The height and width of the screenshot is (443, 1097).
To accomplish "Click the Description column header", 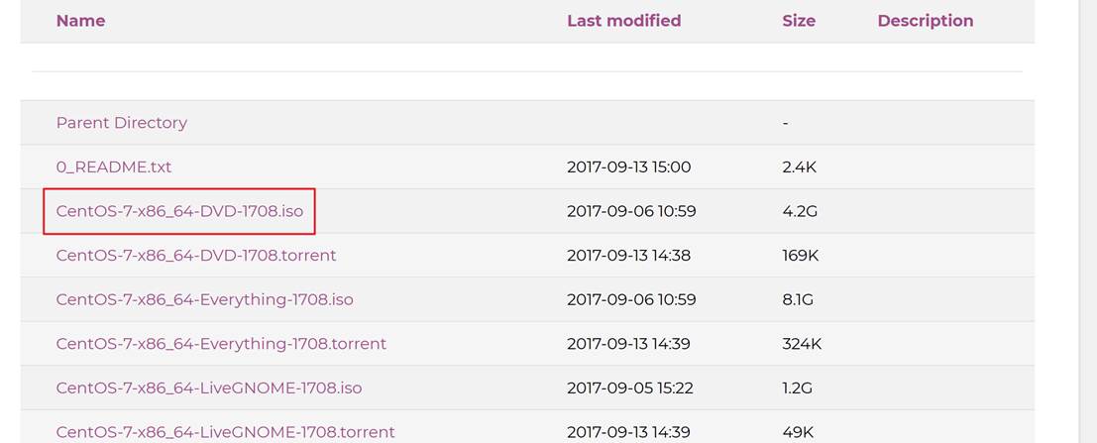I will (926, 21).
